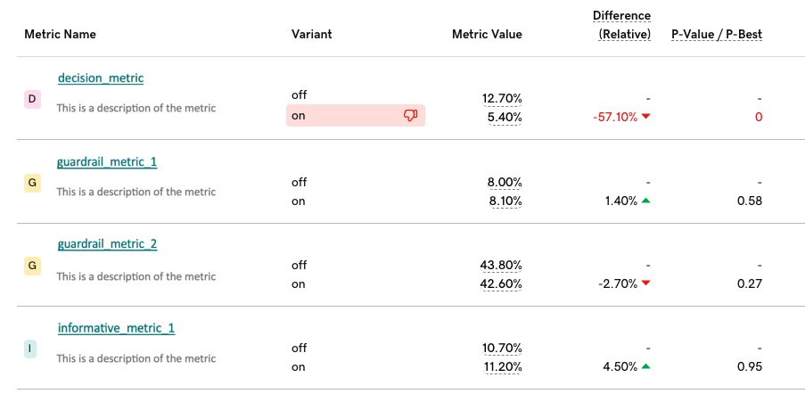Screen dimensions: 805x394
Task: Click the Metric Value column header
Action: 487,35
